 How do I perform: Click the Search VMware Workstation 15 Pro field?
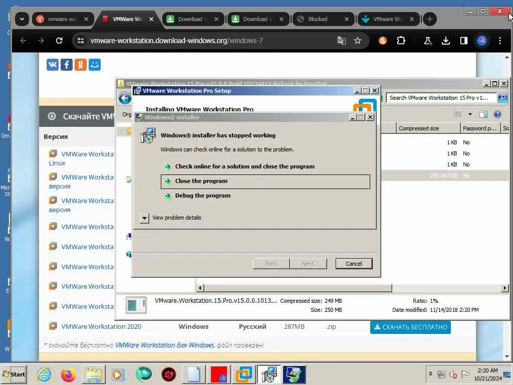pyautogui.click(x=441, y=98)
